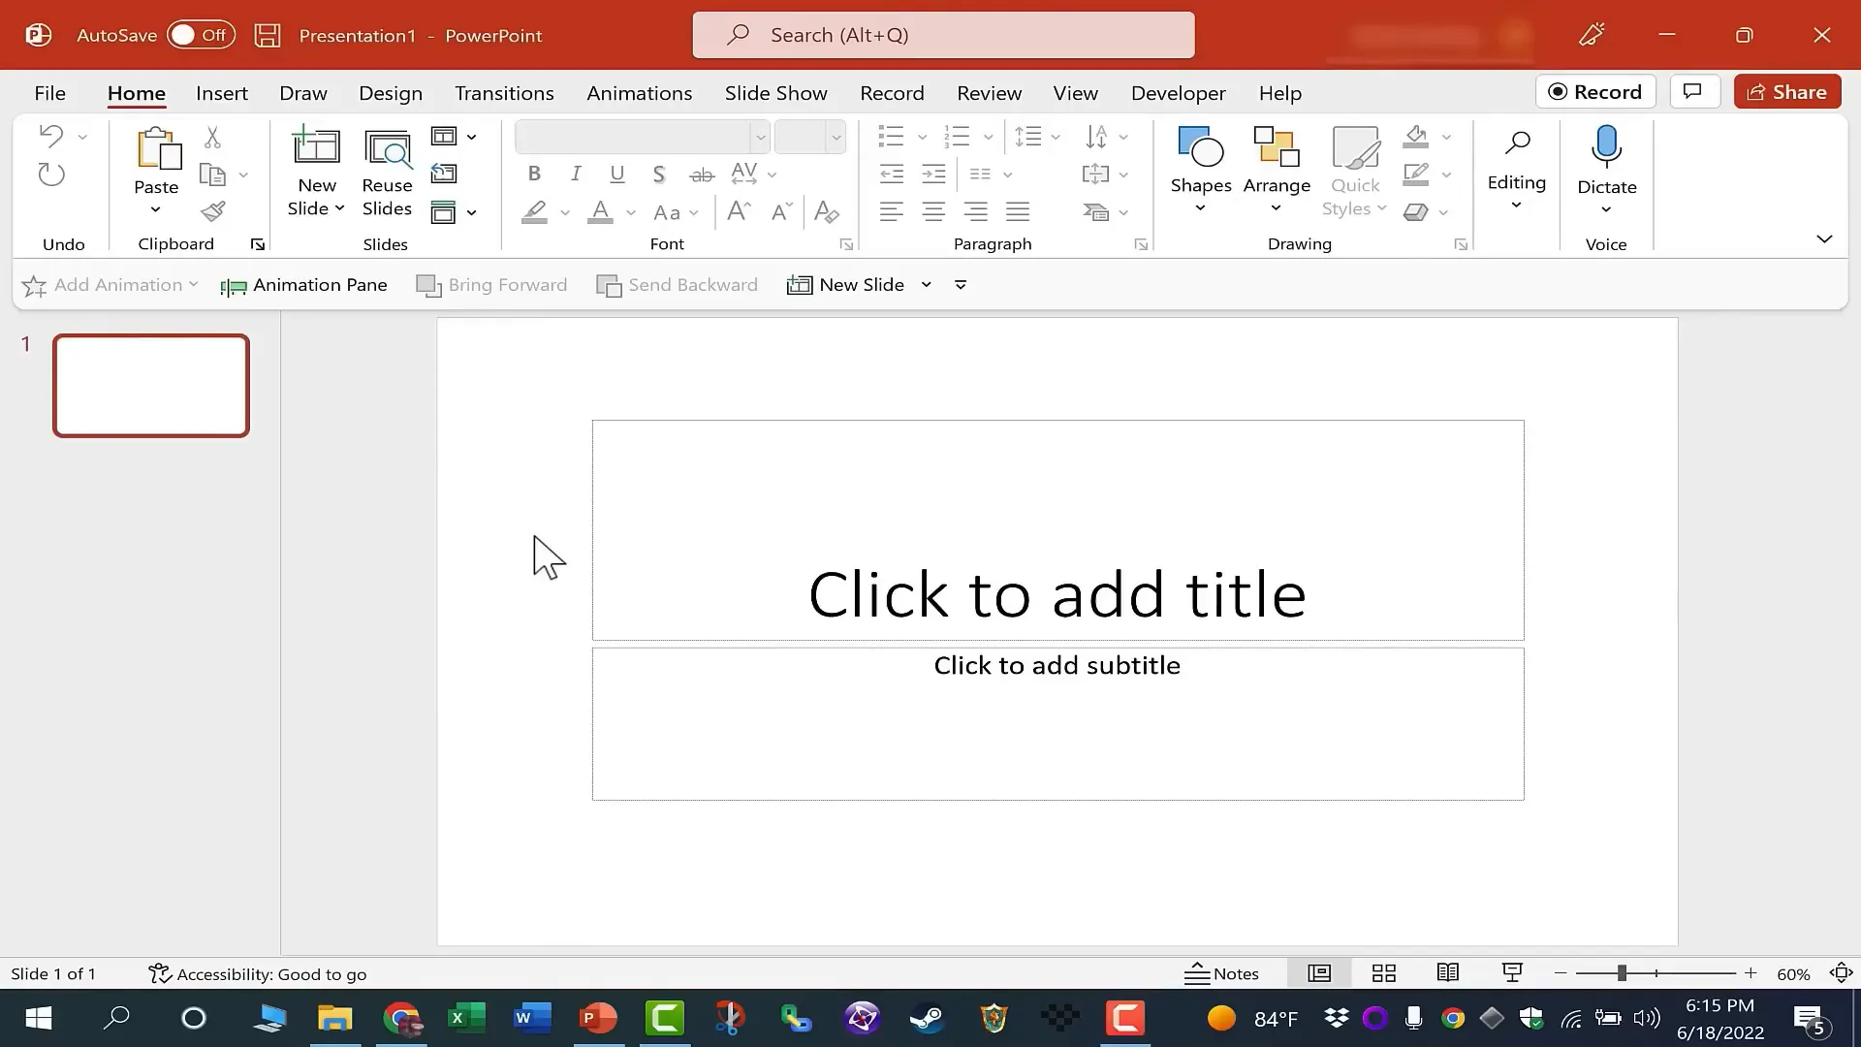Screen dimensions: 1861x1047
Task: Customize Quick Access Toolbar arrow
Action: (x=961, y=285)
